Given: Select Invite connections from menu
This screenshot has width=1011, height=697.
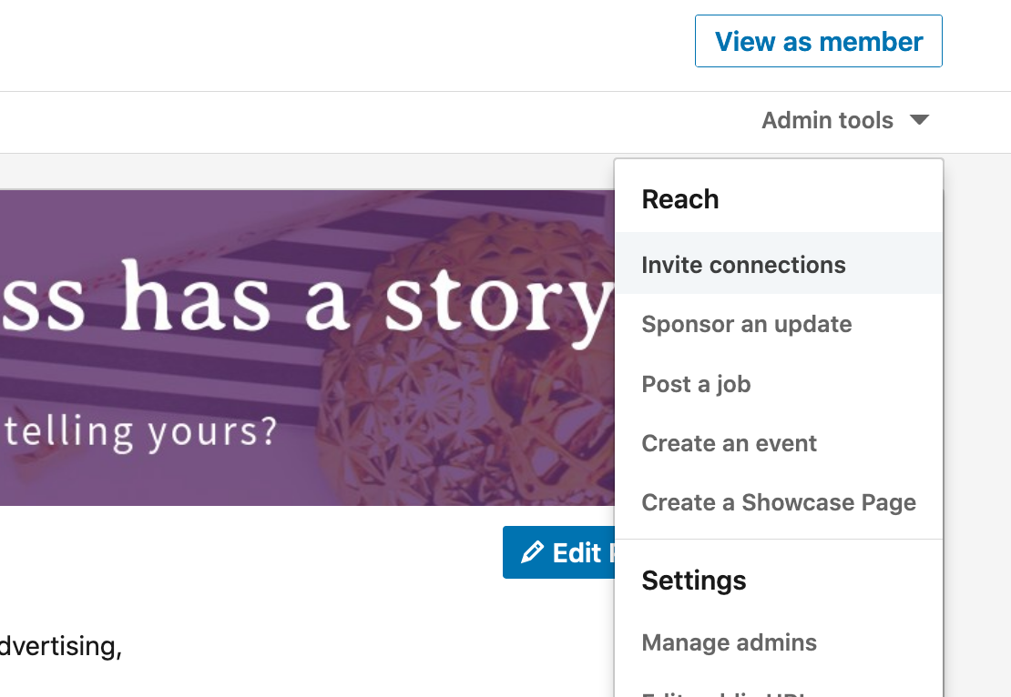Looking at the screenshot, I should click(x=743, y=265).
